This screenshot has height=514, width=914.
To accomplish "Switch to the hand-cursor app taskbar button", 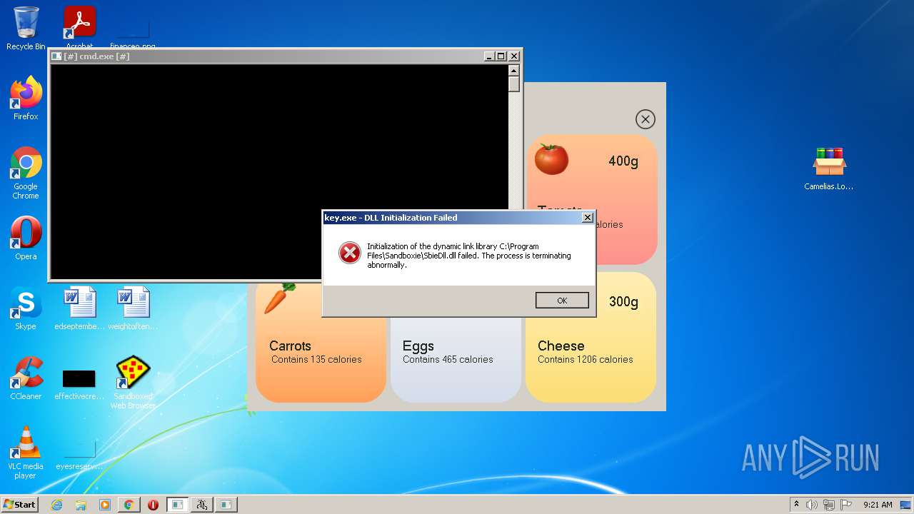I will coord(201,505).
